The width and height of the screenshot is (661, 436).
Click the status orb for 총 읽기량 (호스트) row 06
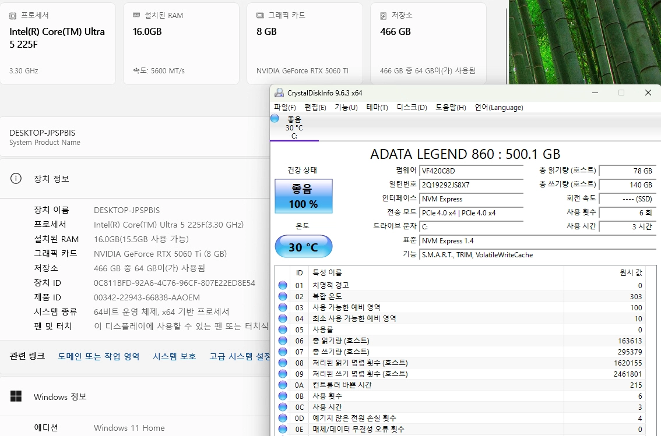point(283,341)
